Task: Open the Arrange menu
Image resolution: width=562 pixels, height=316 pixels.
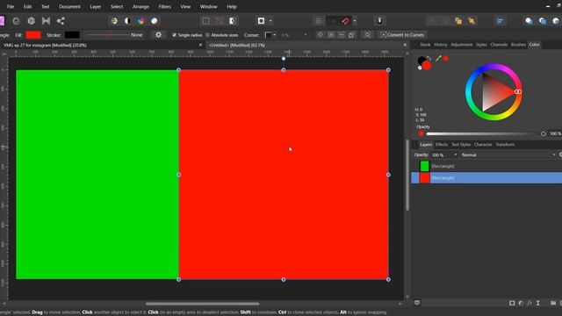Action: (140, 6)
